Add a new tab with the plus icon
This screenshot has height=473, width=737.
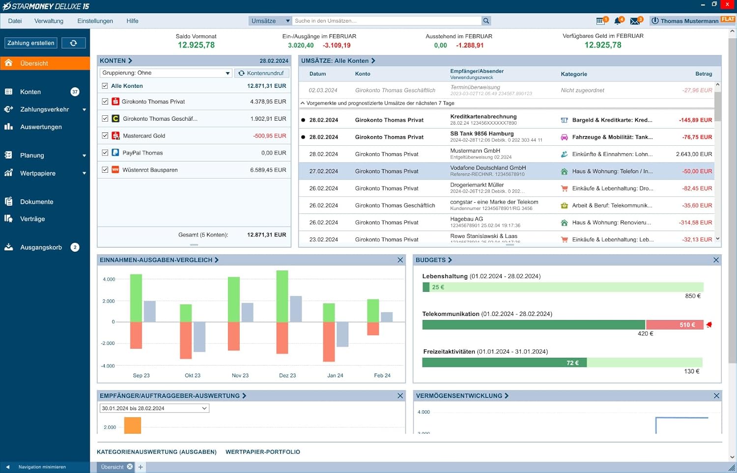pyautogui.click(x=141, y=467)
